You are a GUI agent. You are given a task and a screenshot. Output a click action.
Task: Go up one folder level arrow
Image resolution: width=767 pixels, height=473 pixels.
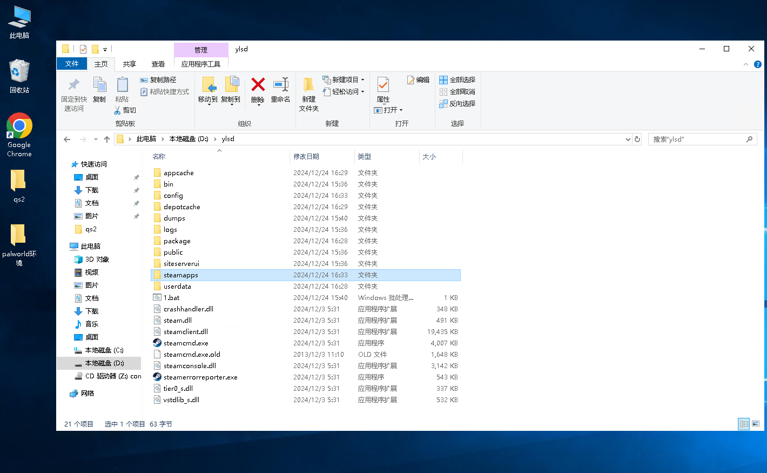107,139
